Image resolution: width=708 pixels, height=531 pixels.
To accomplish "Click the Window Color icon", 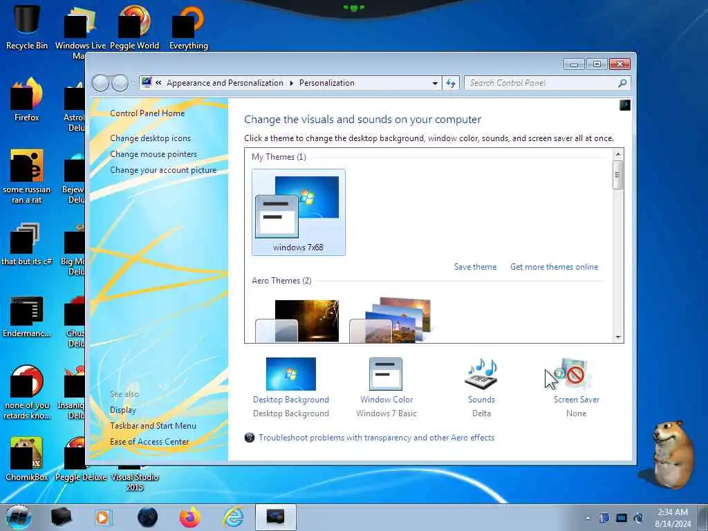I will pos(386,374).
